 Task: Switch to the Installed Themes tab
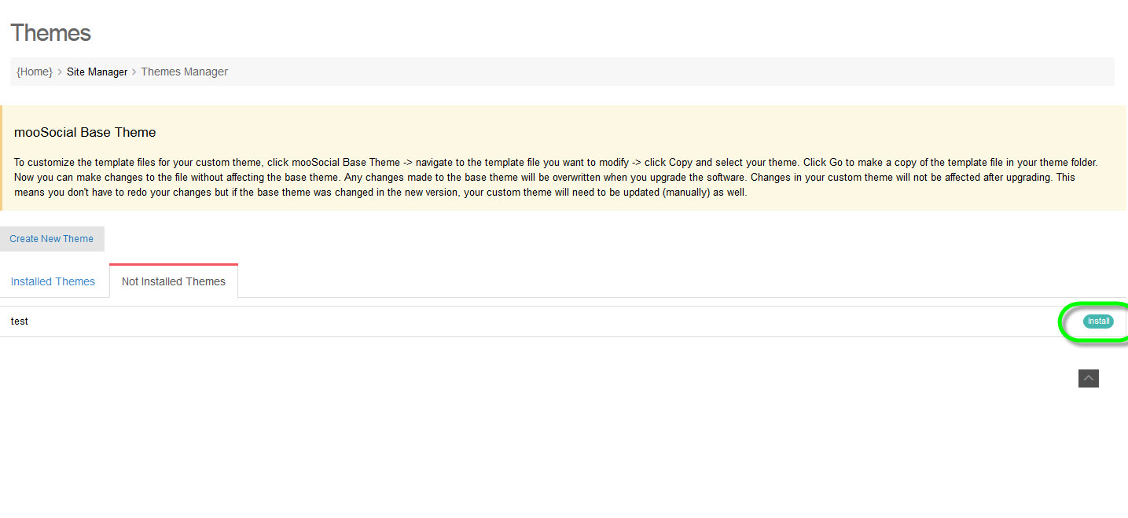[x=53, y=281]
